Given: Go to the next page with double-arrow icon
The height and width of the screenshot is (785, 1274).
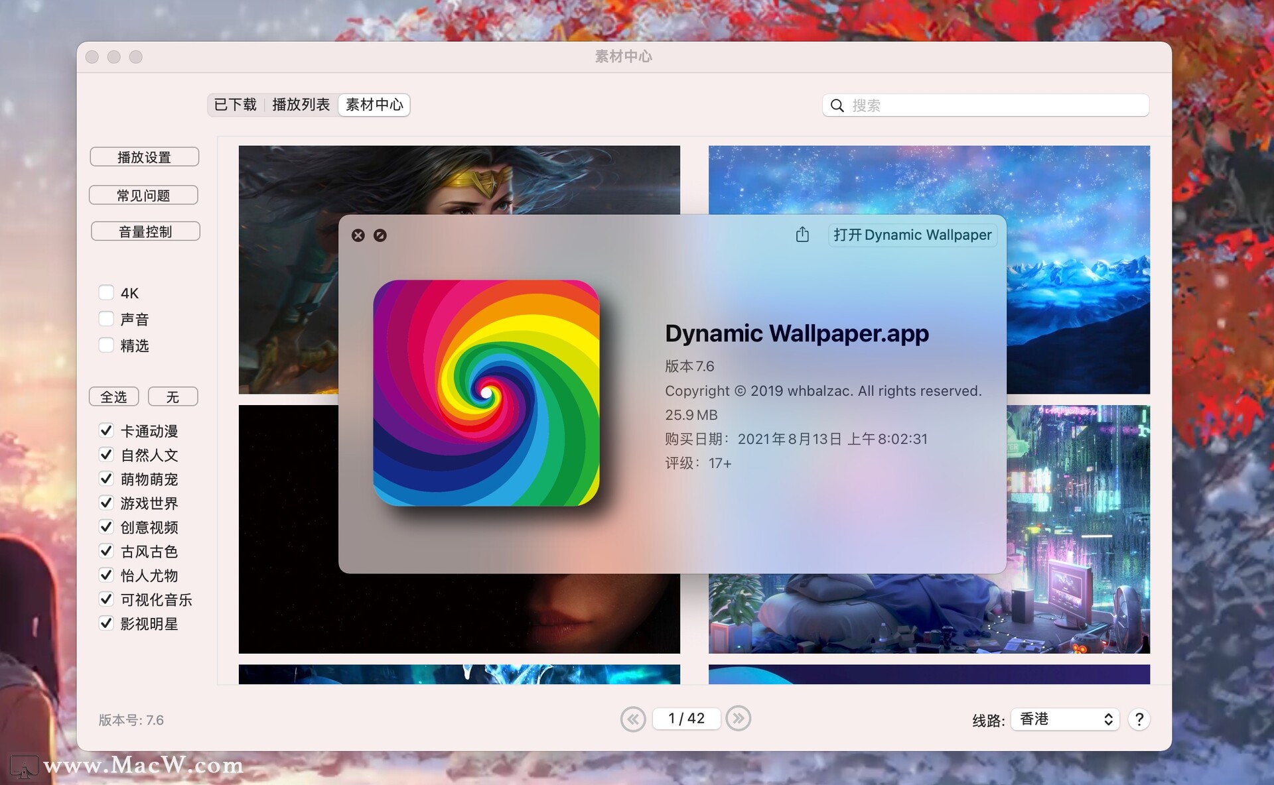Looking at the screenshot, I should 739,719.
